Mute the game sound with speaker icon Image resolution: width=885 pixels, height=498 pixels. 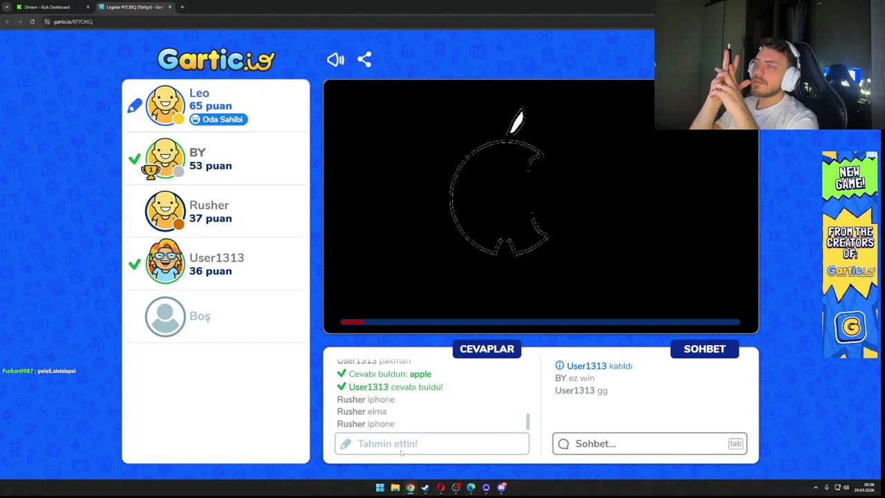pos(335,60)
